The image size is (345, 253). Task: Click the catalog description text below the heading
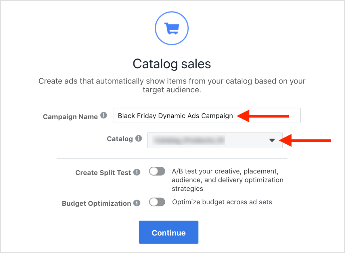tap(172, 85)
